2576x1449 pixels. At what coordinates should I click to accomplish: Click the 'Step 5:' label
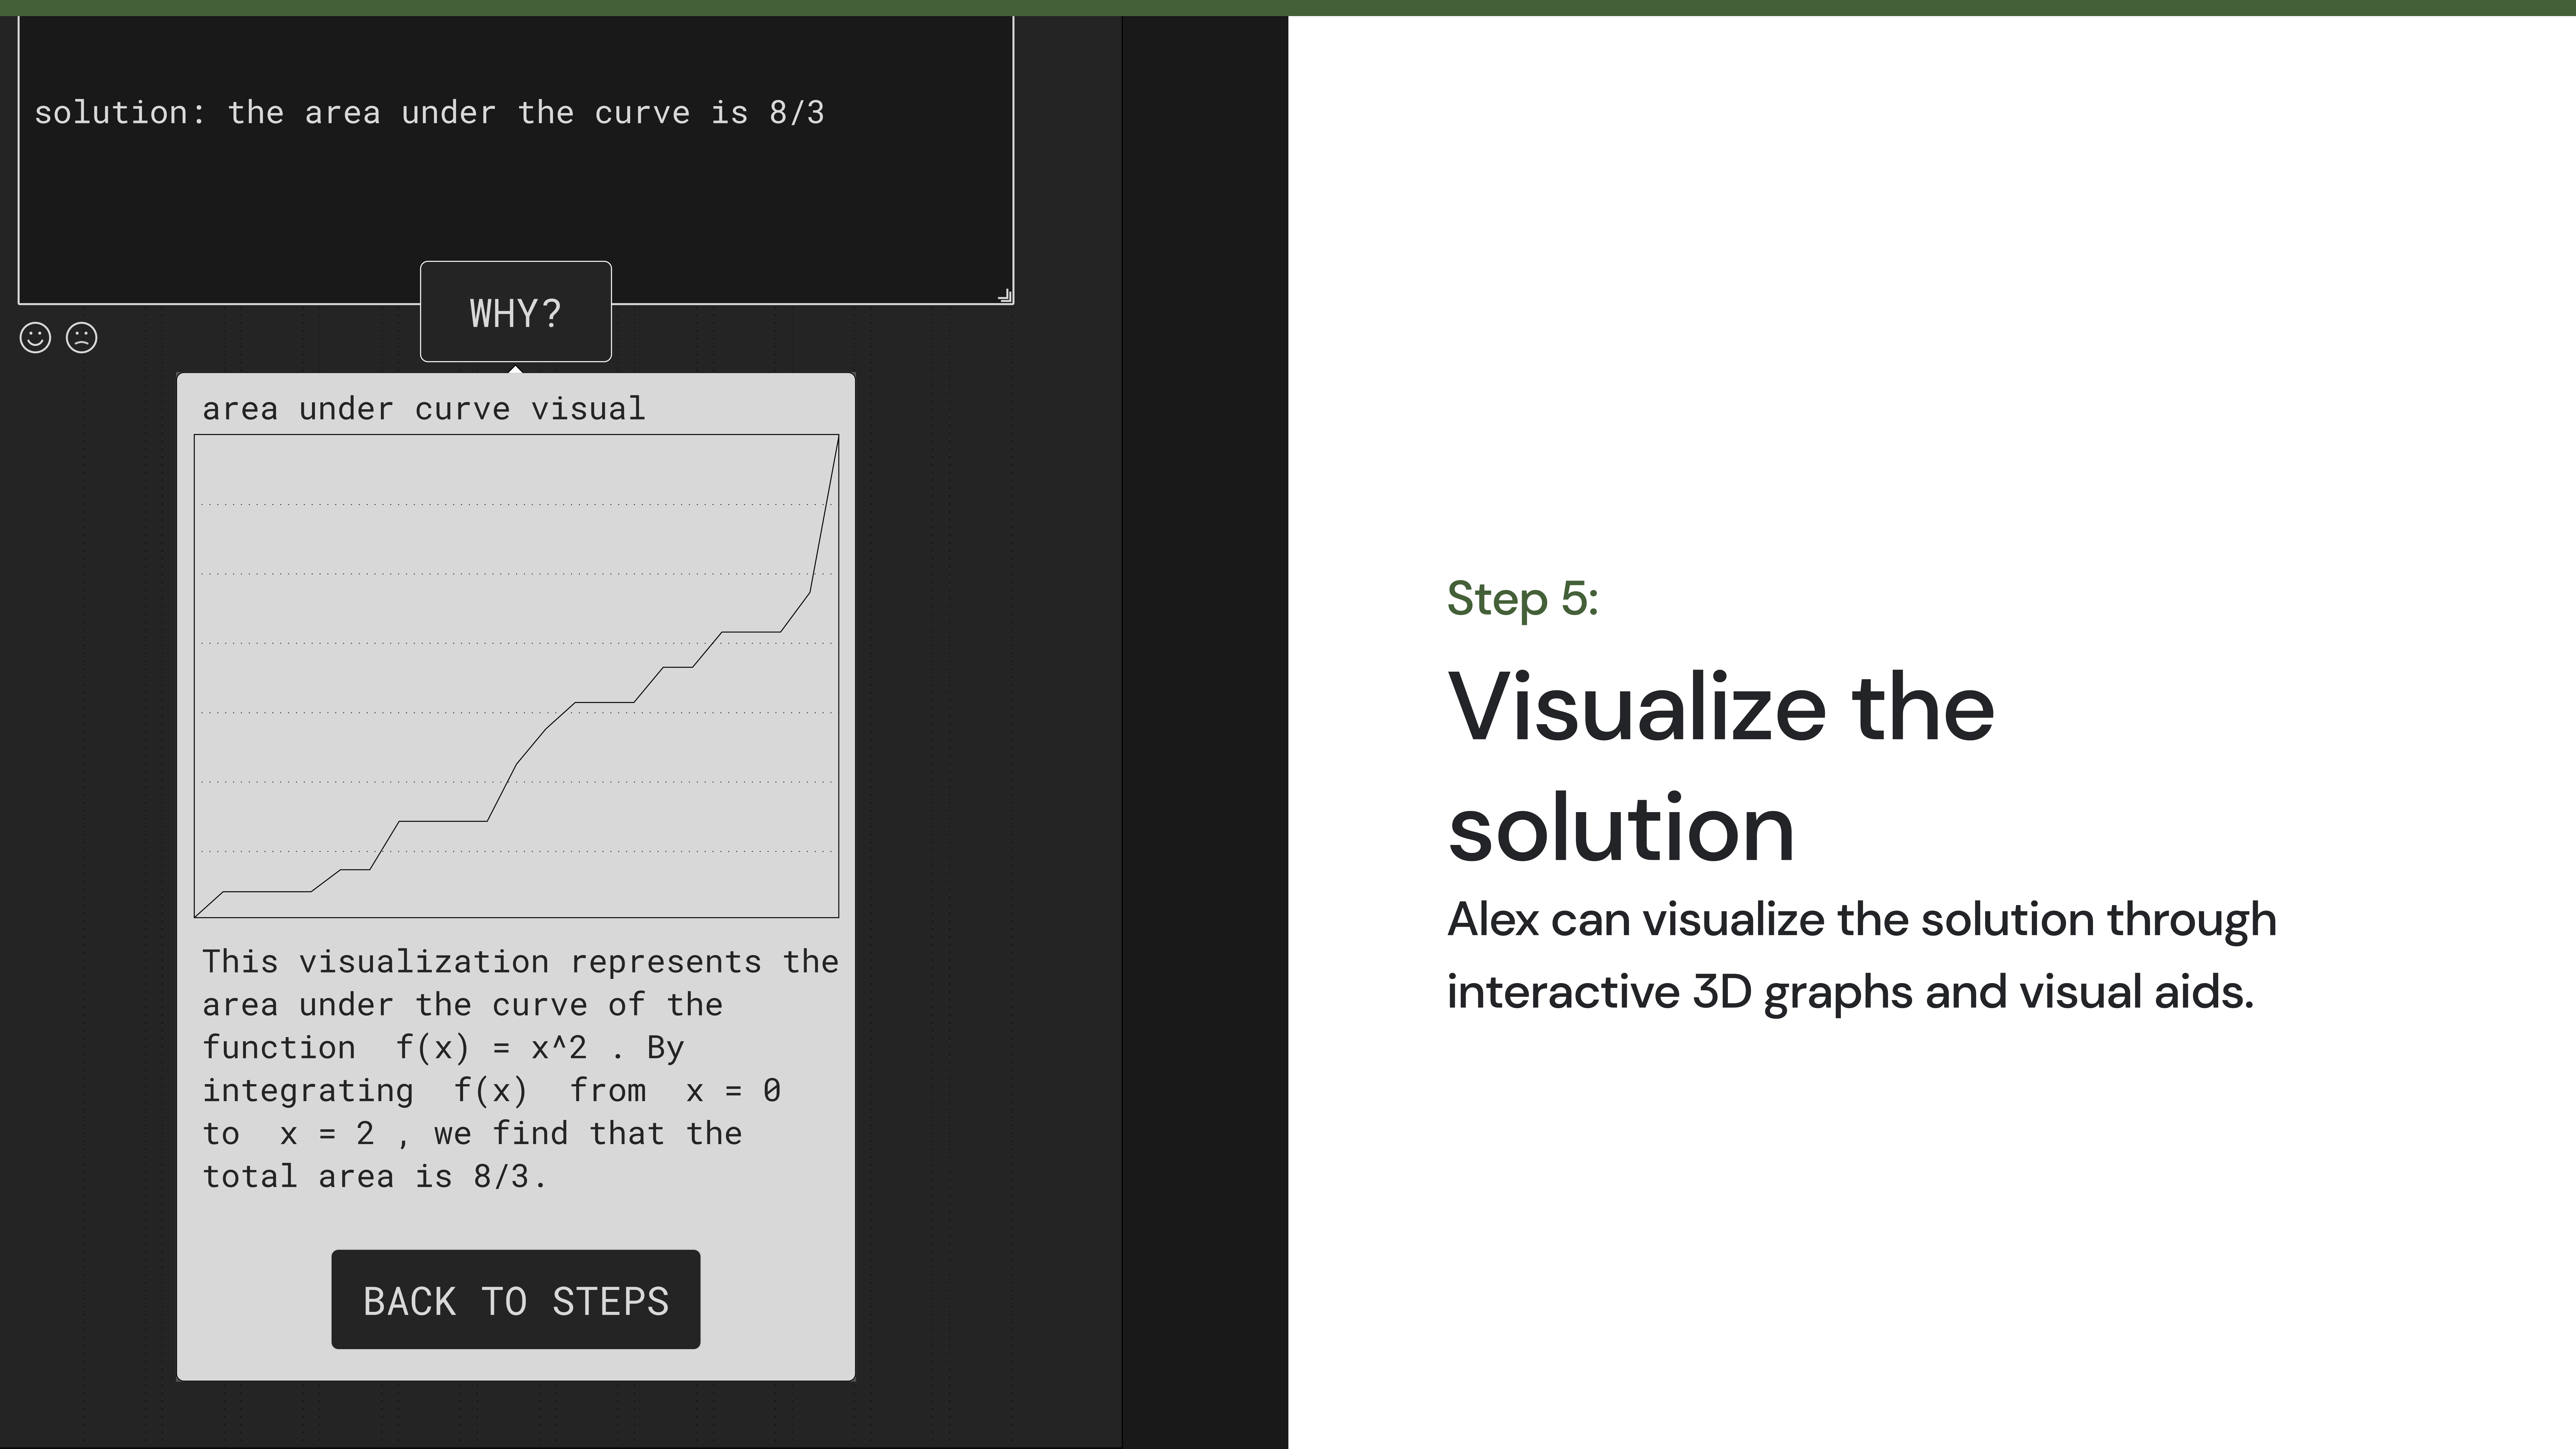[1523, 599]
